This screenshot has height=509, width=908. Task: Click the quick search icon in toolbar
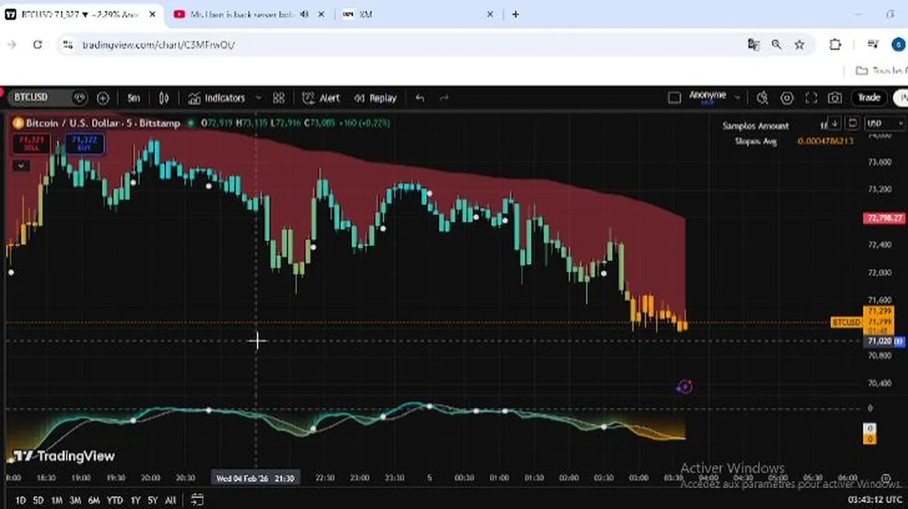click(762, 98)
